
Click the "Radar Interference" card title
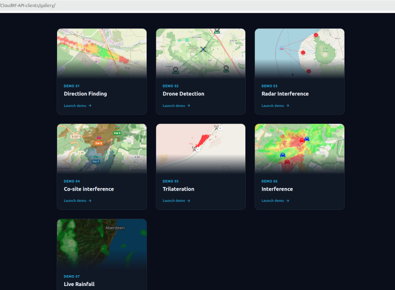click(285, 94)
